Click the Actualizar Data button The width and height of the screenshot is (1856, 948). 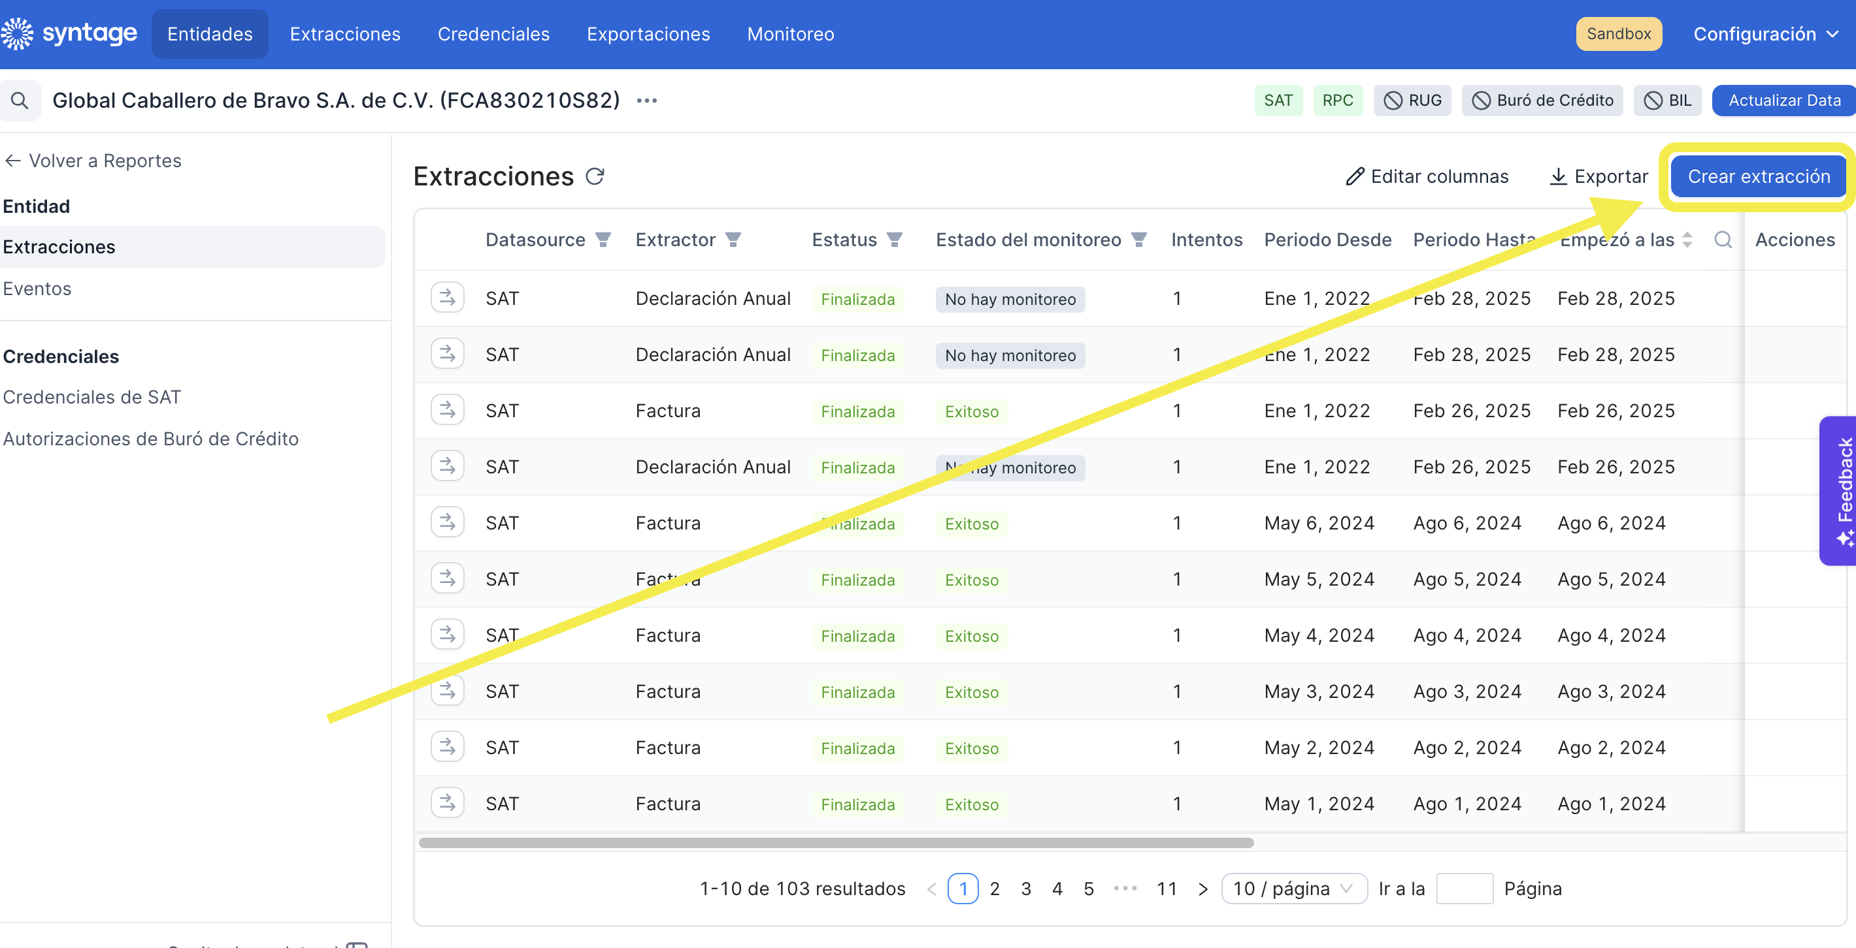1784,101
